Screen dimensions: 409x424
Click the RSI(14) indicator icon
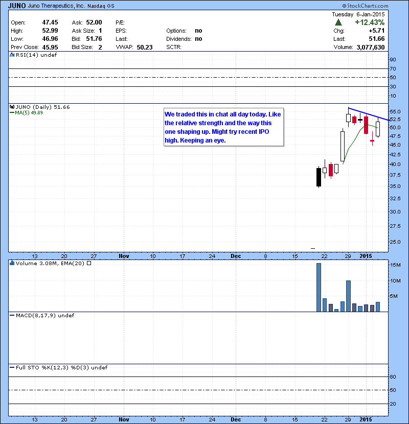pos(12,55)
